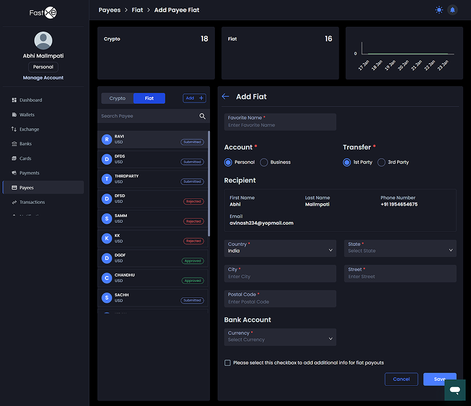Open Select Currency dropdown

(280, 337)
